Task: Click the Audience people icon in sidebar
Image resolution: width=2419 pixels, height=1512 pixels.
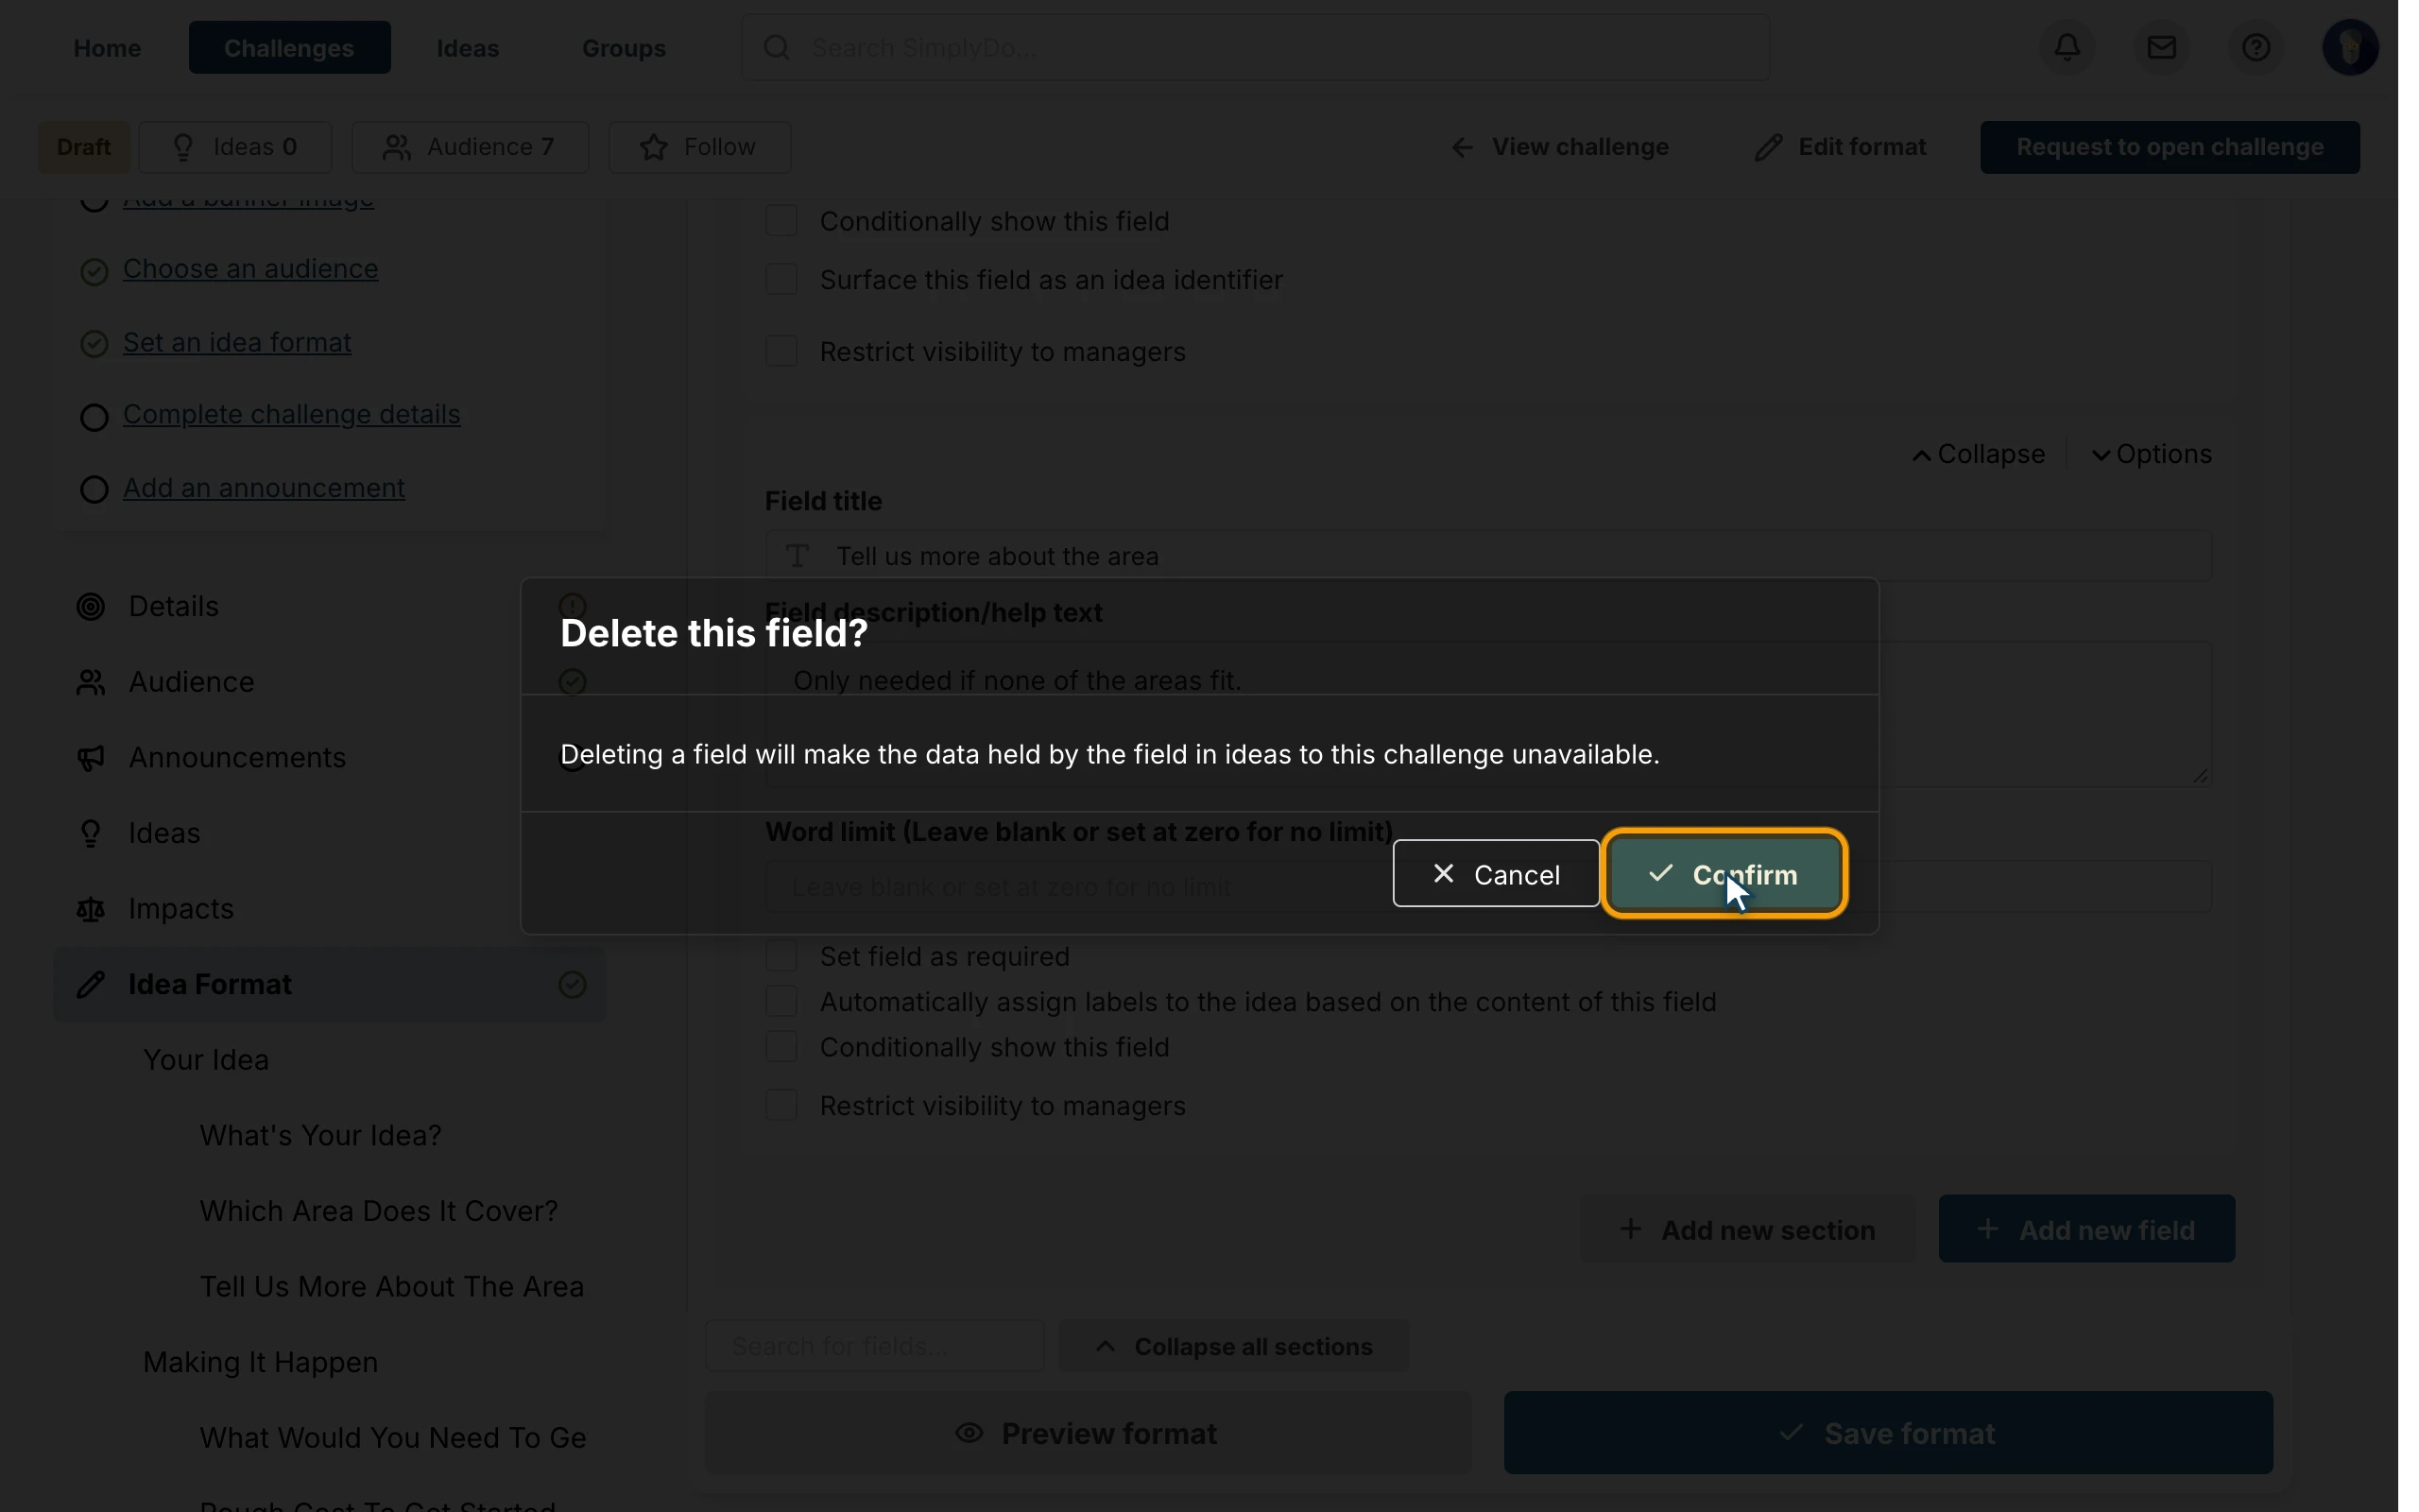Action: 91,683
